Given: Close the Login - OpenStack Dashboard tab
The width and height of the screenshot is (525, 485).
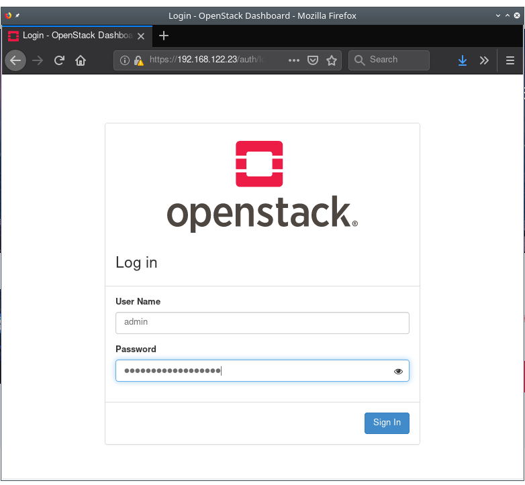Looking at the screenshot, I should (x=141, y=36).
